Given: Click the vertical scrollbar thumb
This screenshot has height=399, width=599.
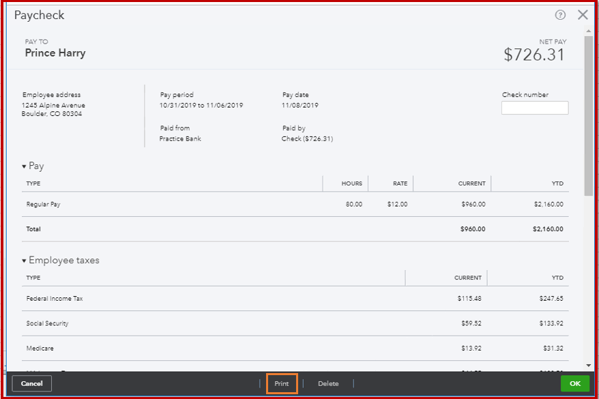Looking at the screenshot, I should pyautogui.click(x=588, y=116).
